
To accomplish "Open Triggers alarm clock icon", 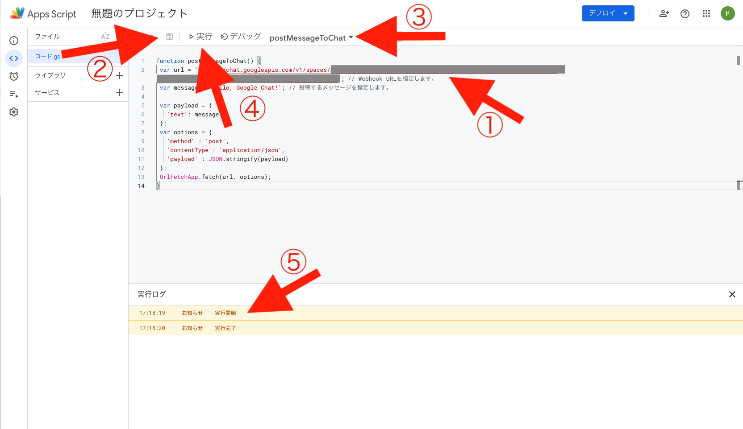I will pos(14,76).
